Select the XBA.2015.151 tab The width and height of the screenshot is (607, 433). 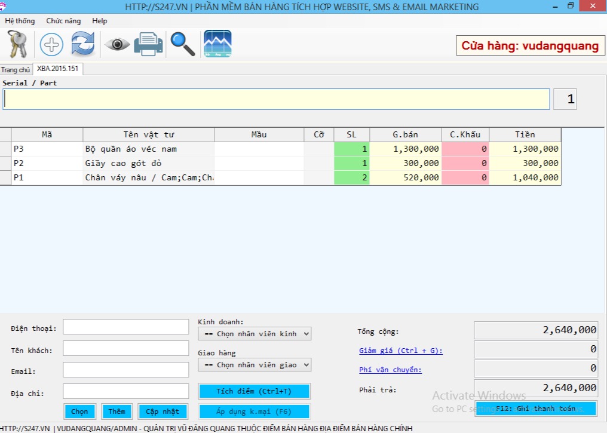(x=58, y=69)
